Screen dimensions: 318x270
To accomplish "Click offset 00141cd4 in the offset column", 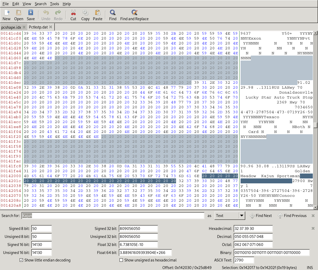I will 11,33.
